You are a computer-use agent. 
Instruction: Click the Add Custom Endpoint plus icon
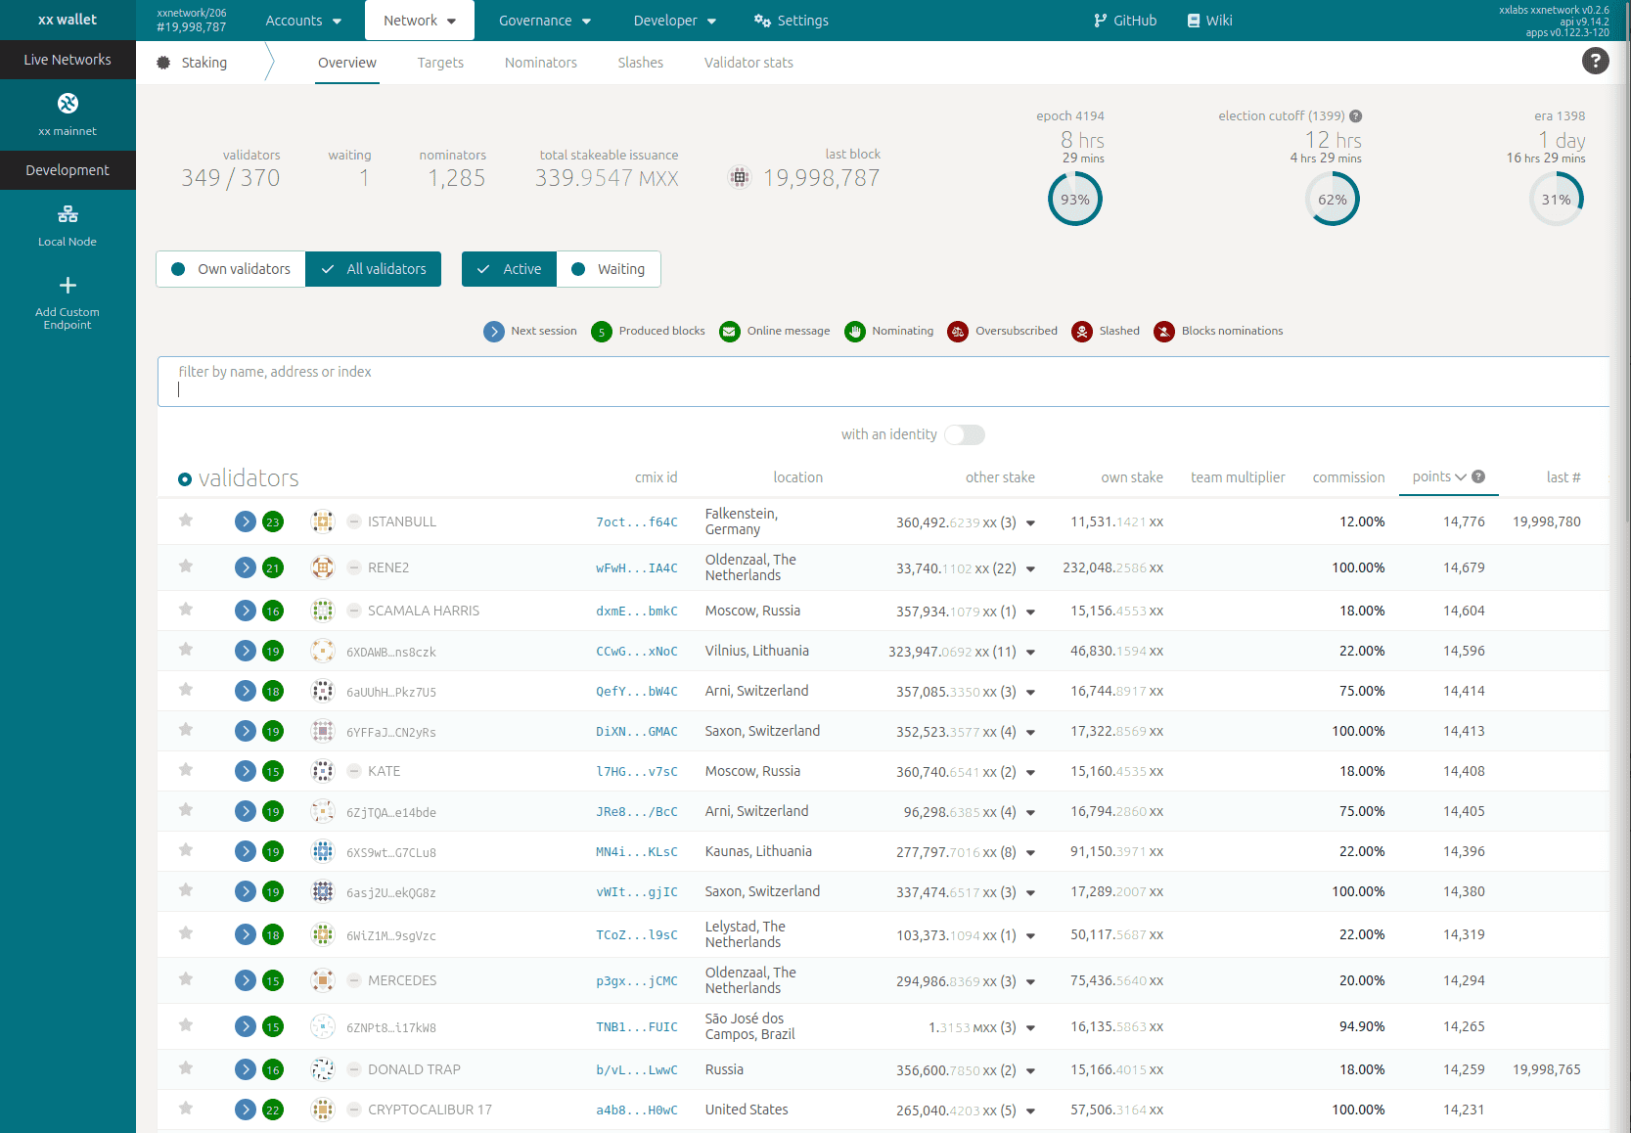pyautogui.click(x=68, y=286)
